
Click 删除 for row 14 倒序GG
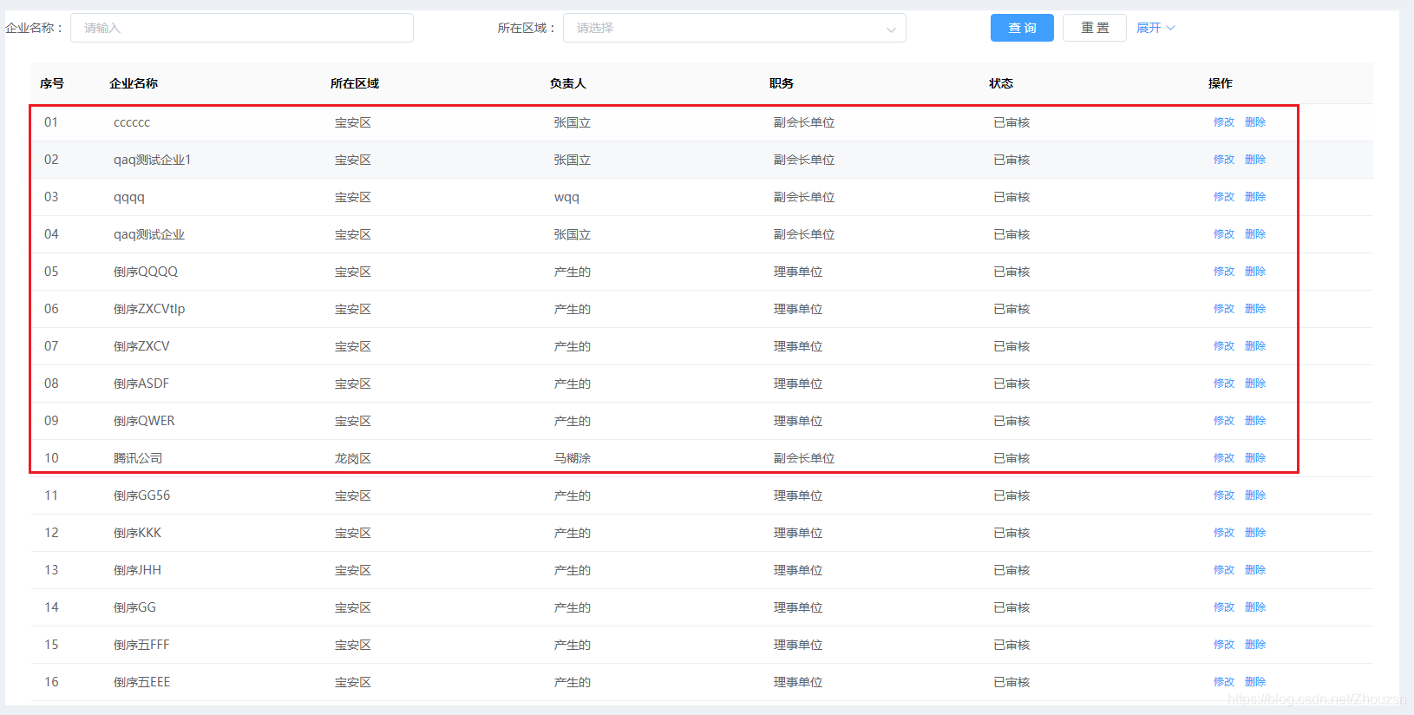pyautogui.click(x=1255, y=607)
